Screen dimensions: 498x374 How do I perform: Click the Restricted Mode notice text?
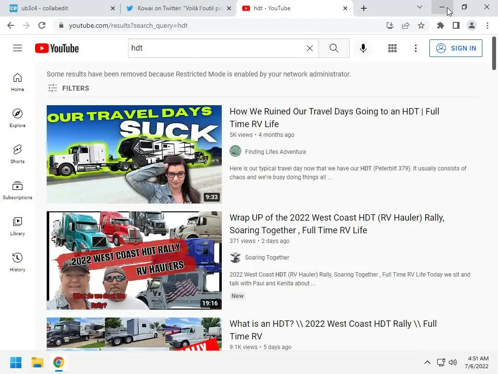coord(199,74)
